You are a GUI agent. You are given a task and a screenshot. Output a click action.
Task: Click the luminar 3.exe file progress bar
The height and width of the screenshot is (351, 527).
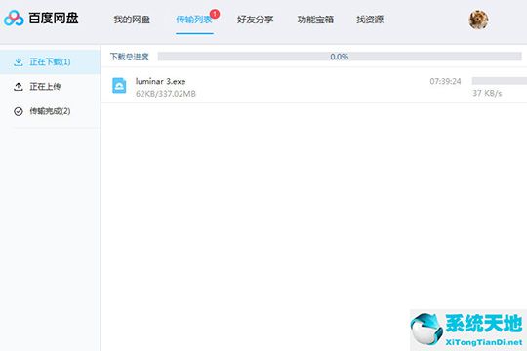click(500, 81)
